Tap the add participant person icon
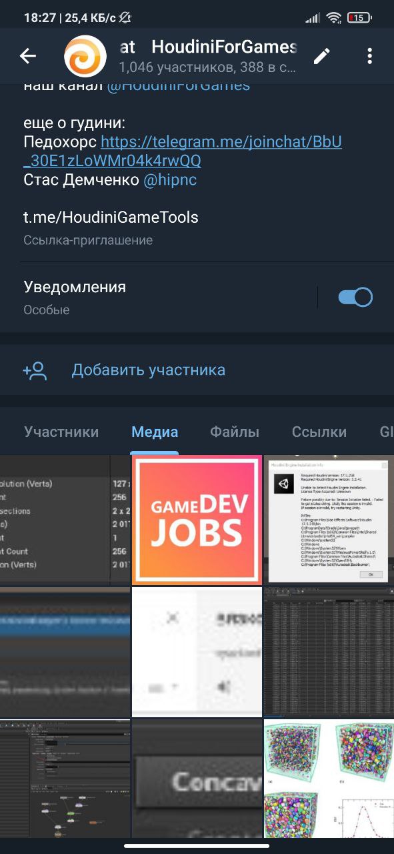The image size is (394, 854). pyautogui.click(x=35, y=370)
